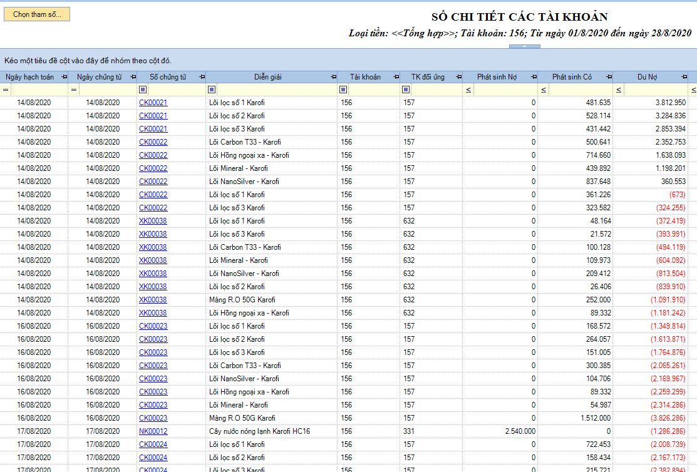Click filter field under Phát sinh Có
The image size is (697, 472).
pos(579,90)
